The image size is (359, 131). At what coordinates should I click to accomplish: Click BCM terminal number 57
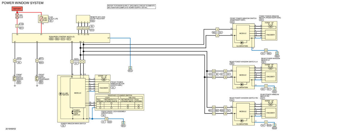tap(42, 35)
